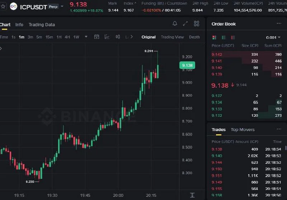This screenshot has height=200, width=287.
Task: Open the date range calendar icon
Action: pyautogui.click(x=97, y=37)
